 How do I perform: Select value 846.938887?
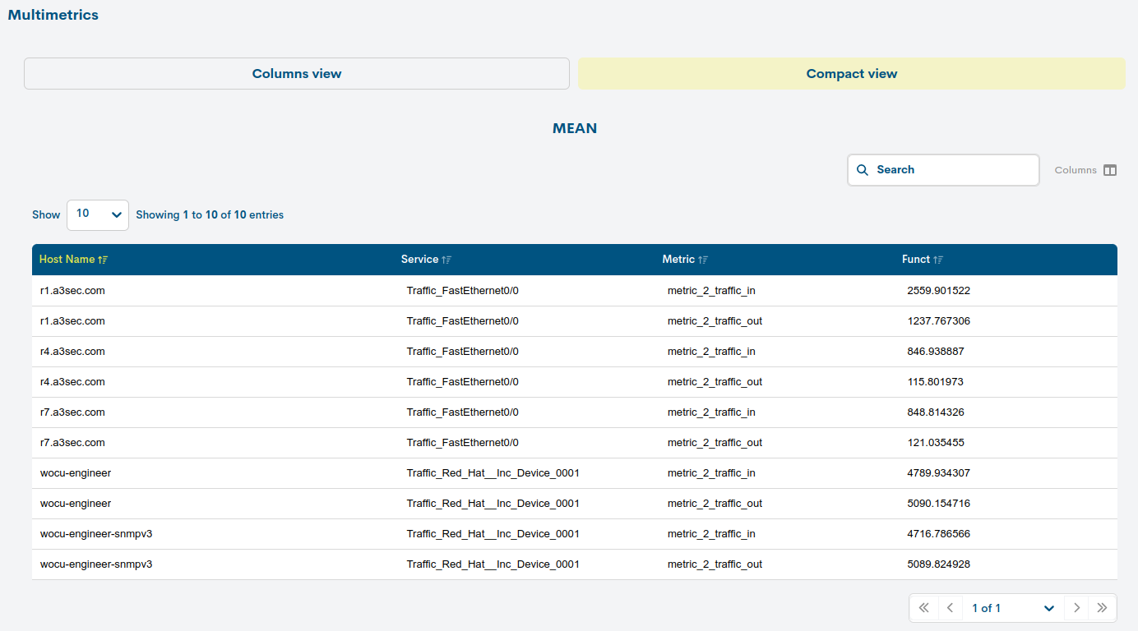pos(936,352)
